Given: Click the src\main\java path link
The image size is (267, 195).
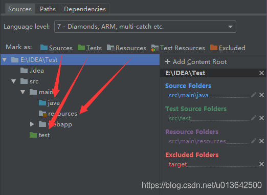Looking at the screenshot, I should point(189,95).
